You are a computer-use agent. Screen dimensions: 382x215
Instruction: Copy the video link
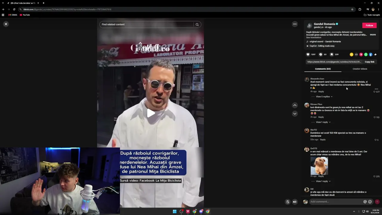(369, 62)
